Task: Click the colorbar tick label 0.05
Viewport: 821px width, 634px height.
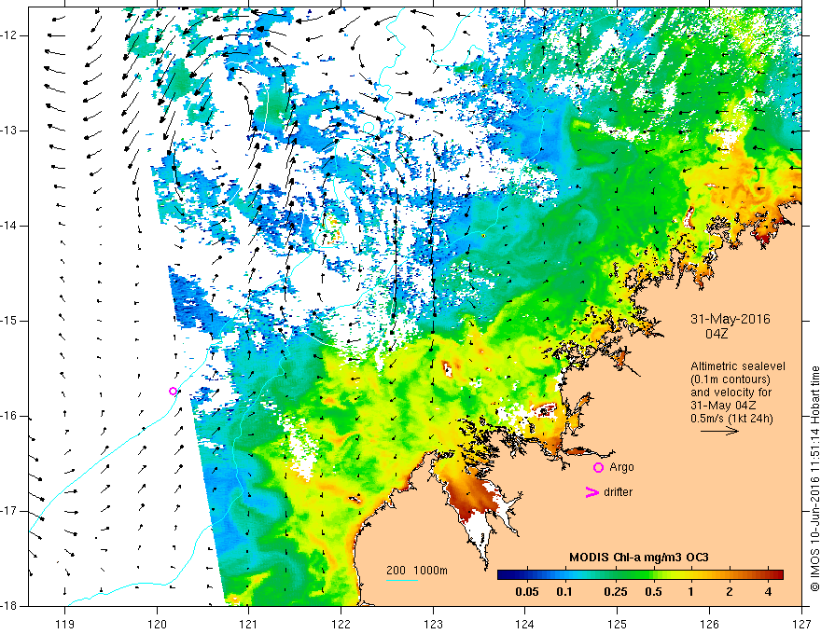Action: pyautogui.click(x=527, y=592)
